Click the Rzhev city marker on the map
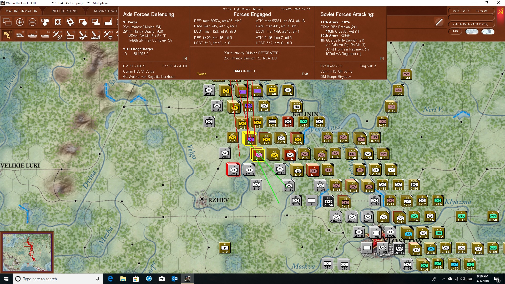Image resolution: width=505 pixels, height=284 pixels. [x=202, y=199]
